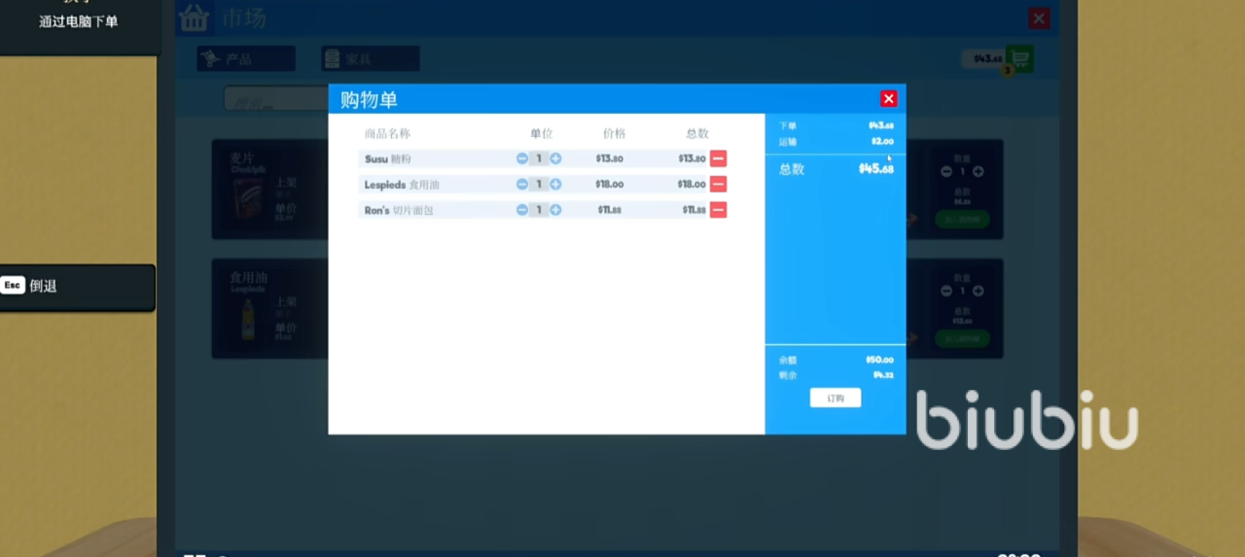Remove Lespieds 食用油 from the cart
The width and height of the screenshot is (1245, 557).
point(718,184)
